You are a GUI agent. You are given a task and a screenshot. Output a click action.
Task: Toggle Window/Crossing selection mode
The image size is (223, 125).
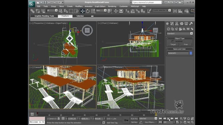click(x=76, y=11)
